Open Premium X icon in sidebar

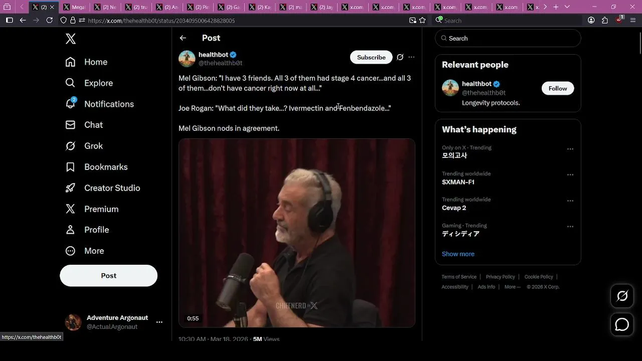[x=70, y=209]
